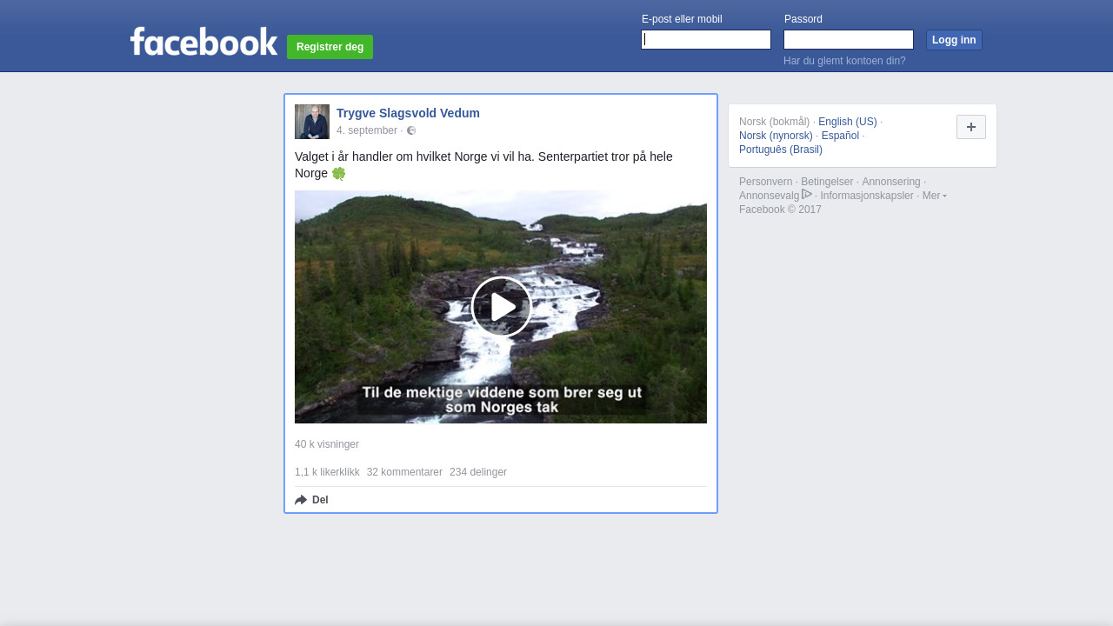This screenshot has height=626, width=1113.
Task: Click the post text about Senterpartiet
Action: click(x=483, y=164)
